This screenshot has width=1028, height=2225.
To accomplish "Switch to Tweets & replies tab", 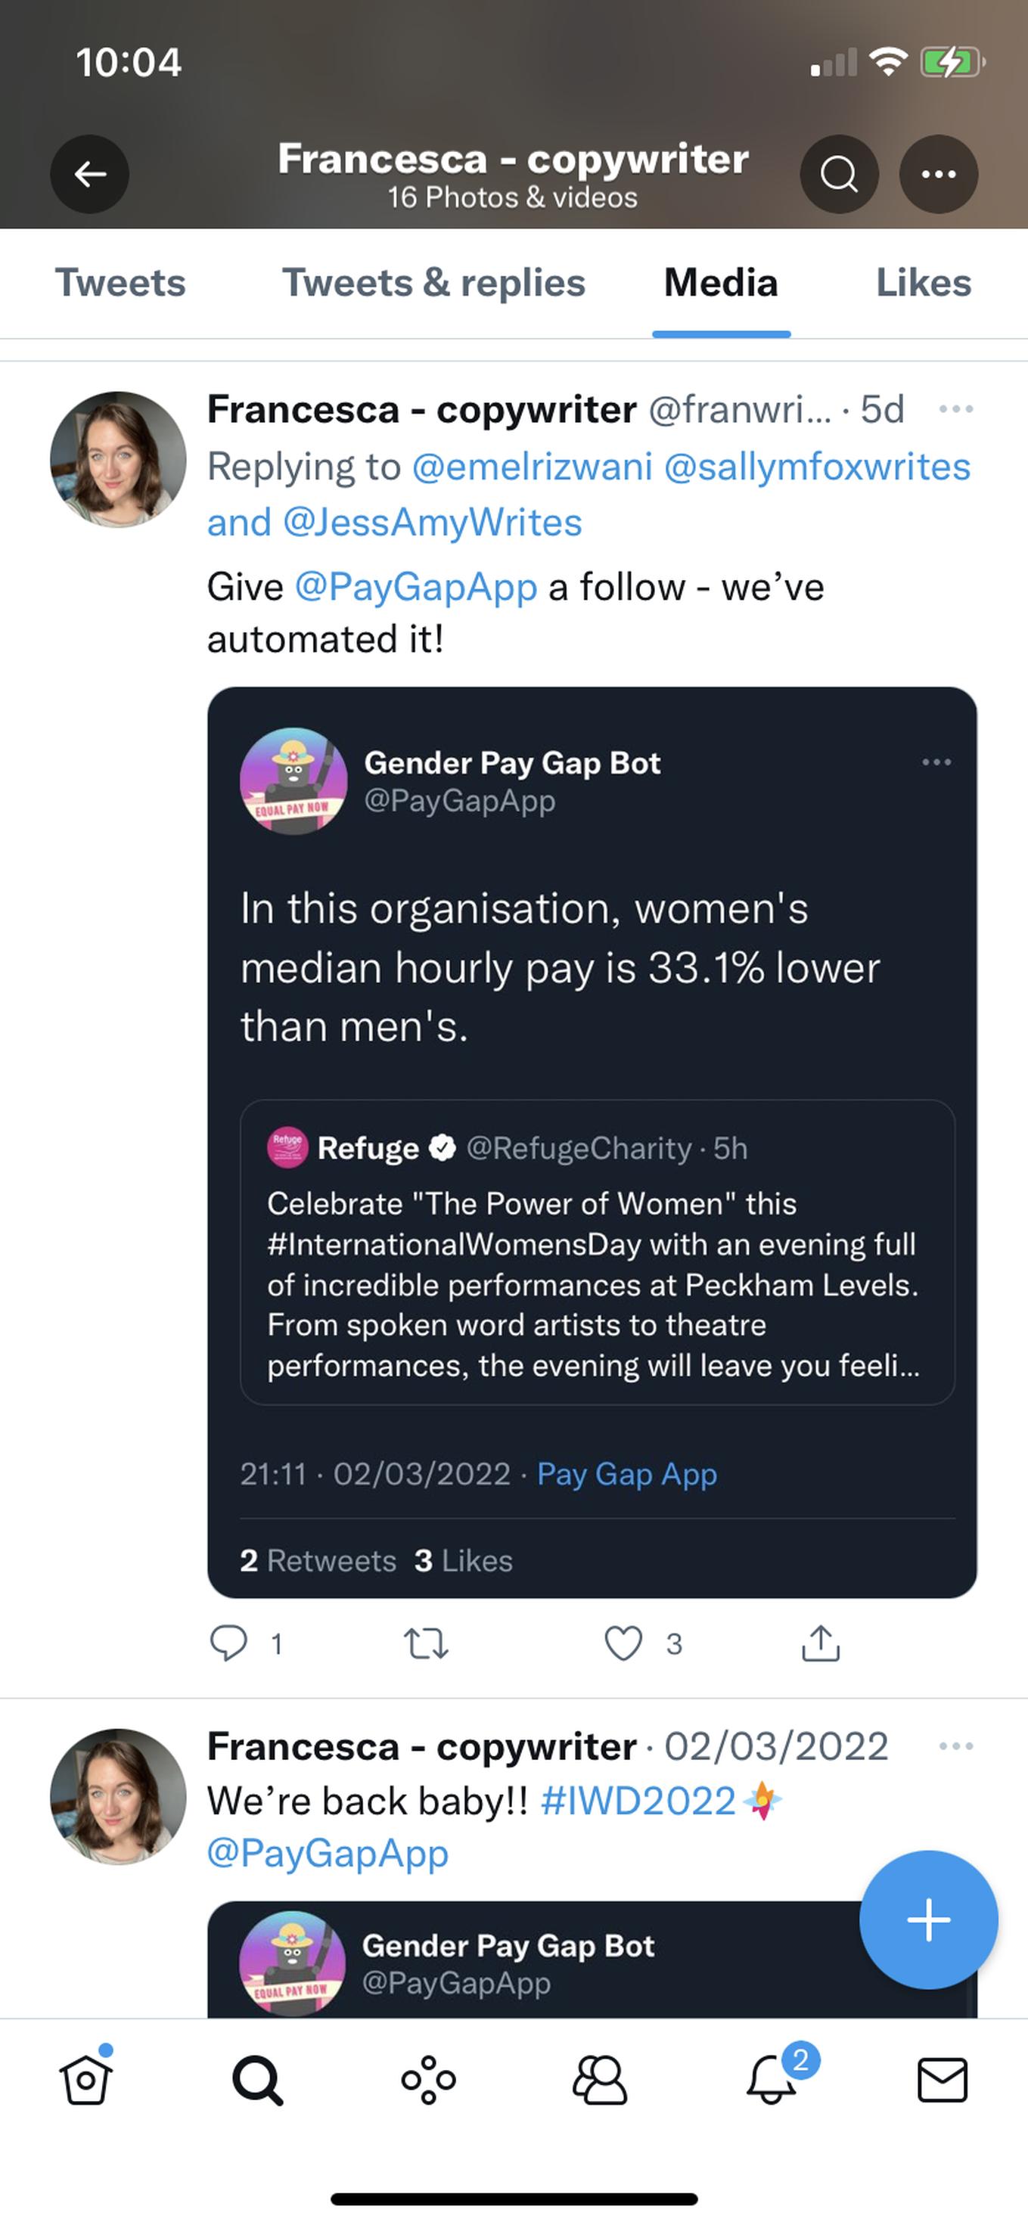I will point(433,282).
